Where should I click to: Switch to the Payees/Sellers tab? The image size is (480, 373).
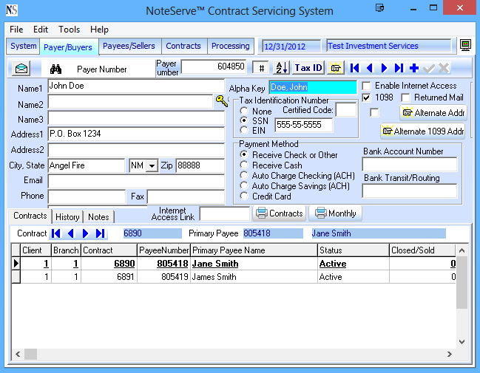(x=129, y=46)
